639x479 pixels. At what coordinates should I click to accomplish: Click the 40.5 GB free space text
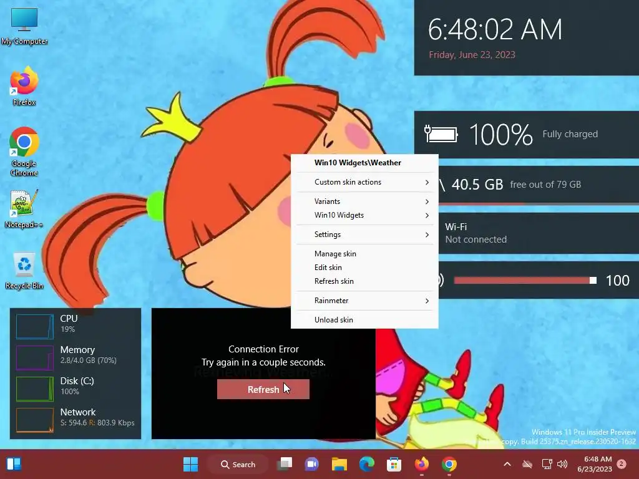coord(477,185)
